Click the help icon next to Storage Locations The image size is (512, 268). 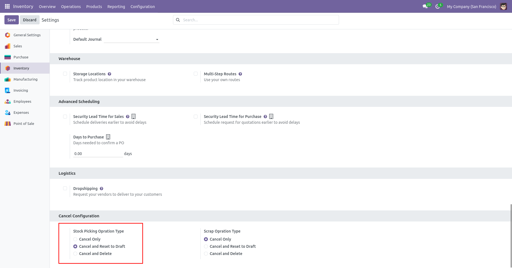110,74
